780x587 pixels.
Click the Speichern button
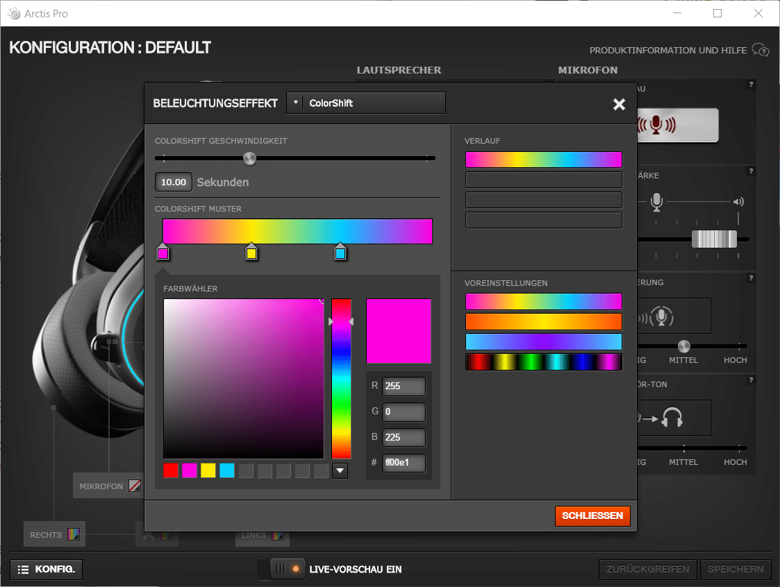736,570
